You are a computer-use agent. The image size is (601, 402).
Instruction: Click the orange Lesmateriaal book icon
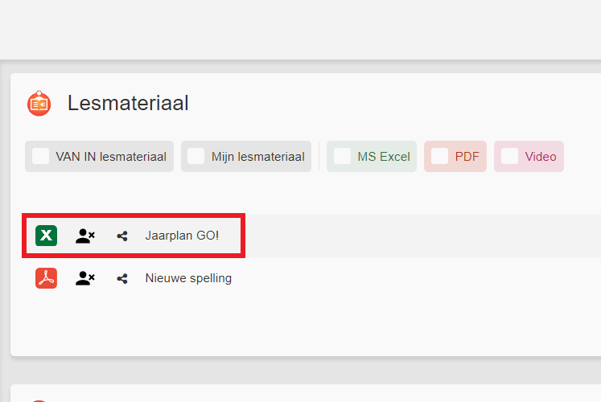39,104
